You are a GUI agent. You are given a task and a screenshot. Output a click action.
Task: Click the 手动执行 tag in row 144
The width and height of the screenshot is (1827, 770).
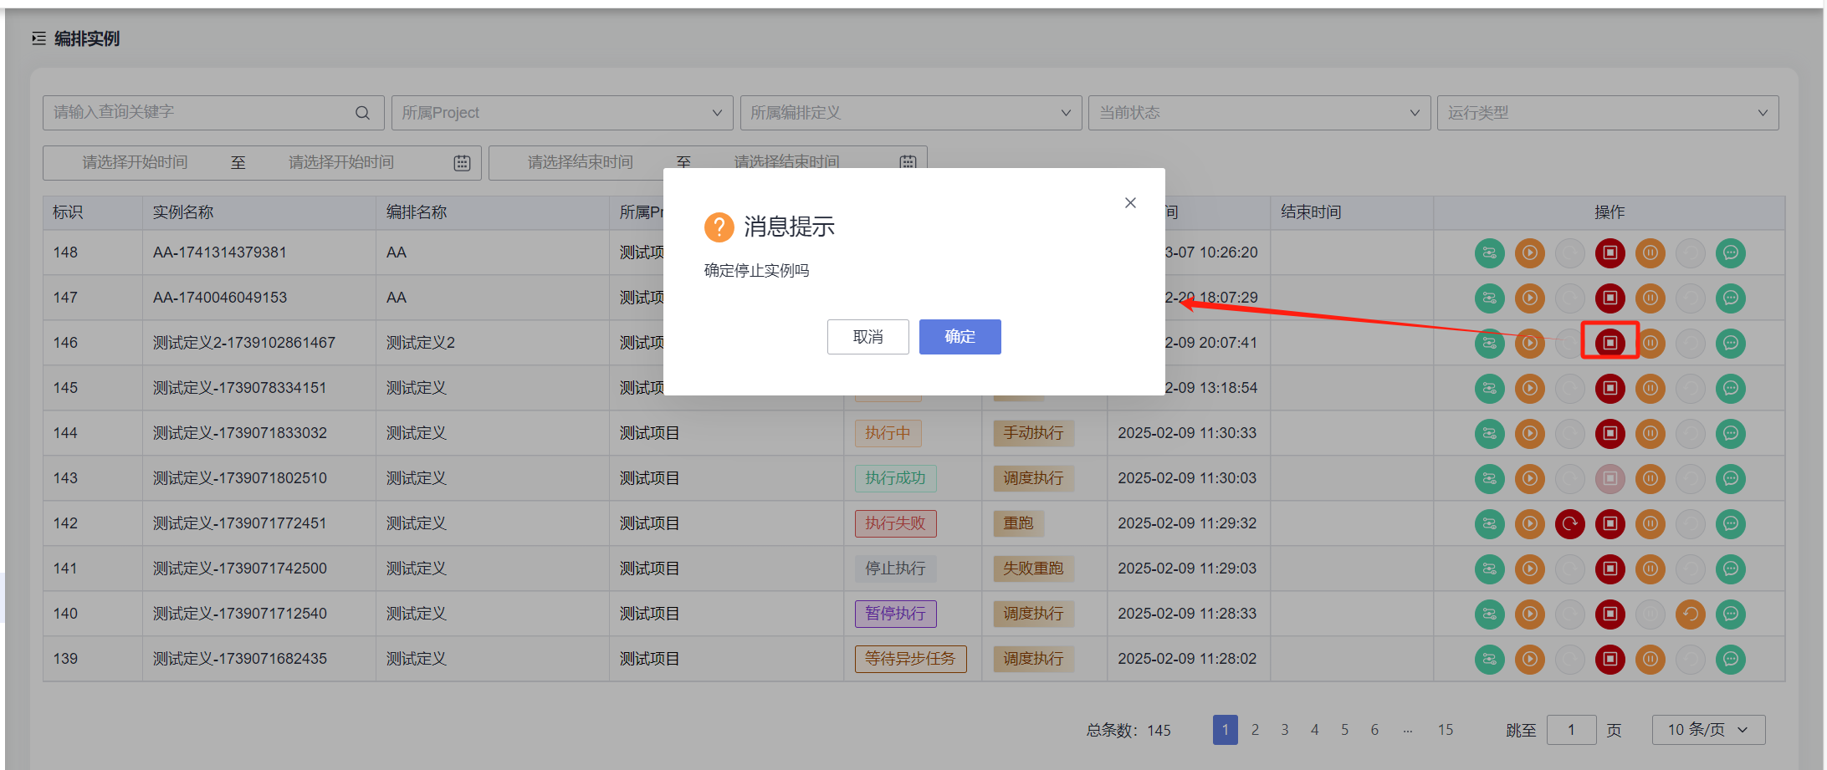tap(1033, 433)
